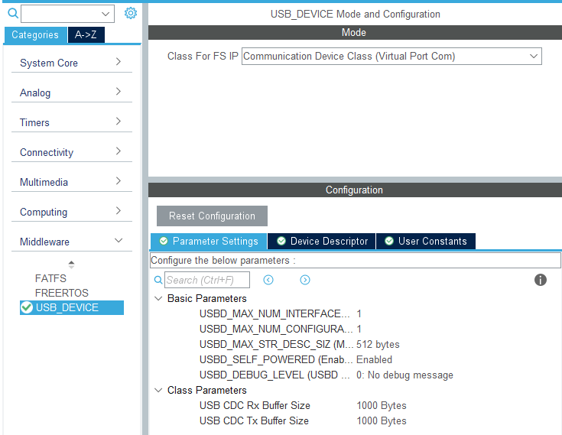Click the 512 bytes value
Image resolution: width=562 pixels, height=435 pixels.
click(378, 344)
